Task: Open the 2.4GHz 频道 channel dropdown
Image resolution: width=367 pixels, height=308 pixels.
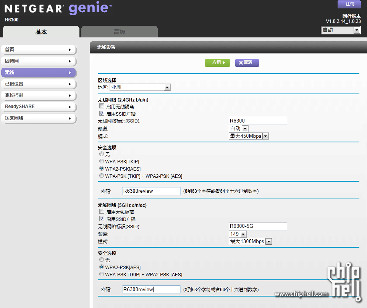Action: point(239,128)
